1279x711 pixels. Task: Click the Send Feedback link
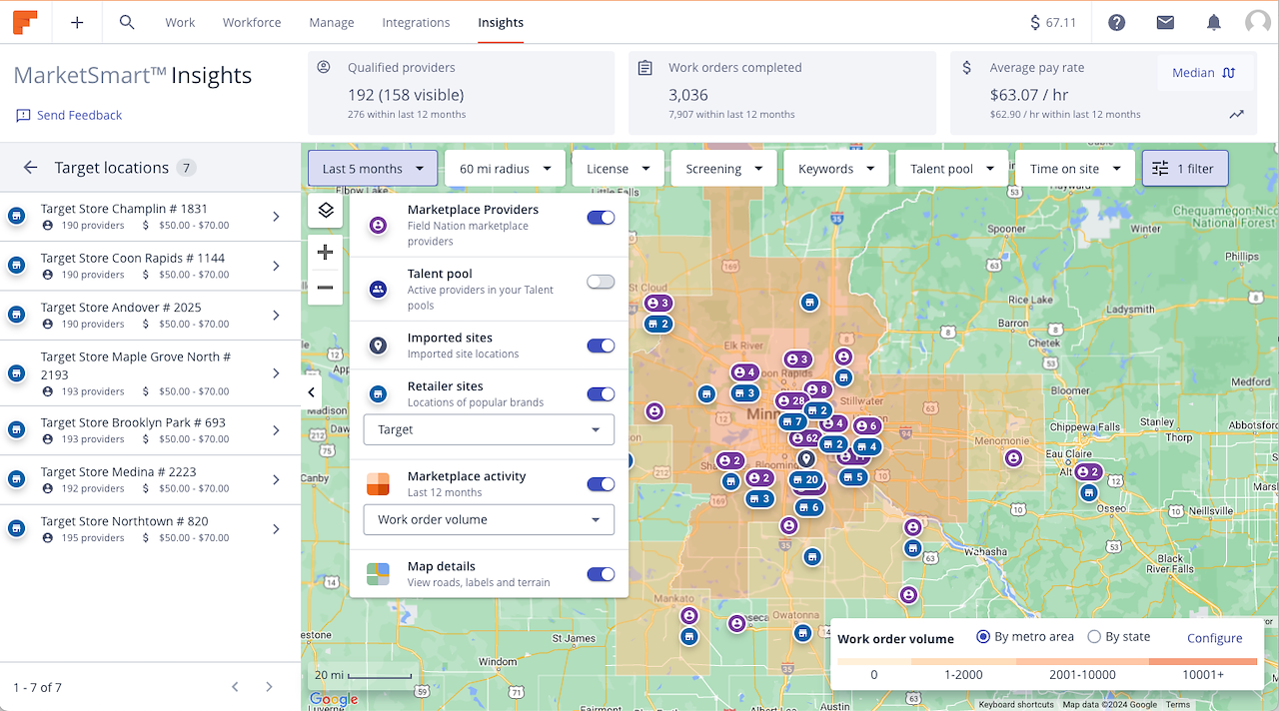(69, 115)
